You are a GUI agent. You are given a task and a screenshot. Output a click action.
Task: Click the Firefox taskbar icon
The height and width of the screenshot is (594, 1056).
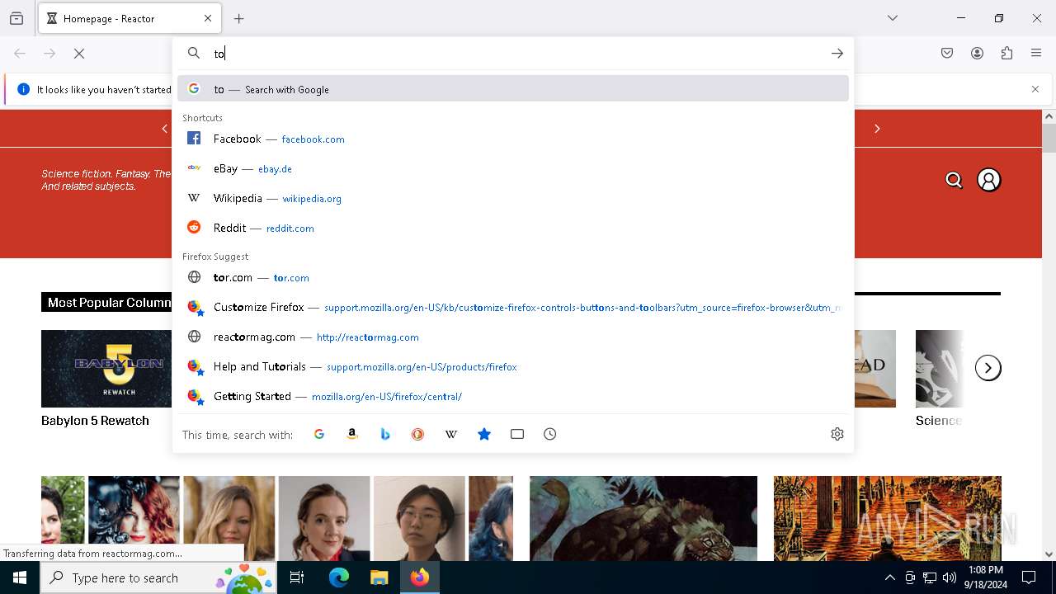(x=420, y=577)
